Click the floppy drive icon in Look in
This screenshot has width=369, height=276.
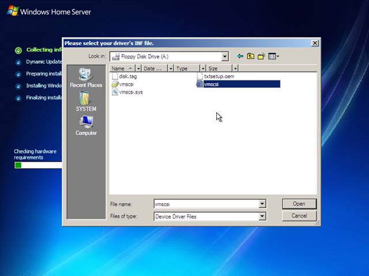[x=115, y=56]
